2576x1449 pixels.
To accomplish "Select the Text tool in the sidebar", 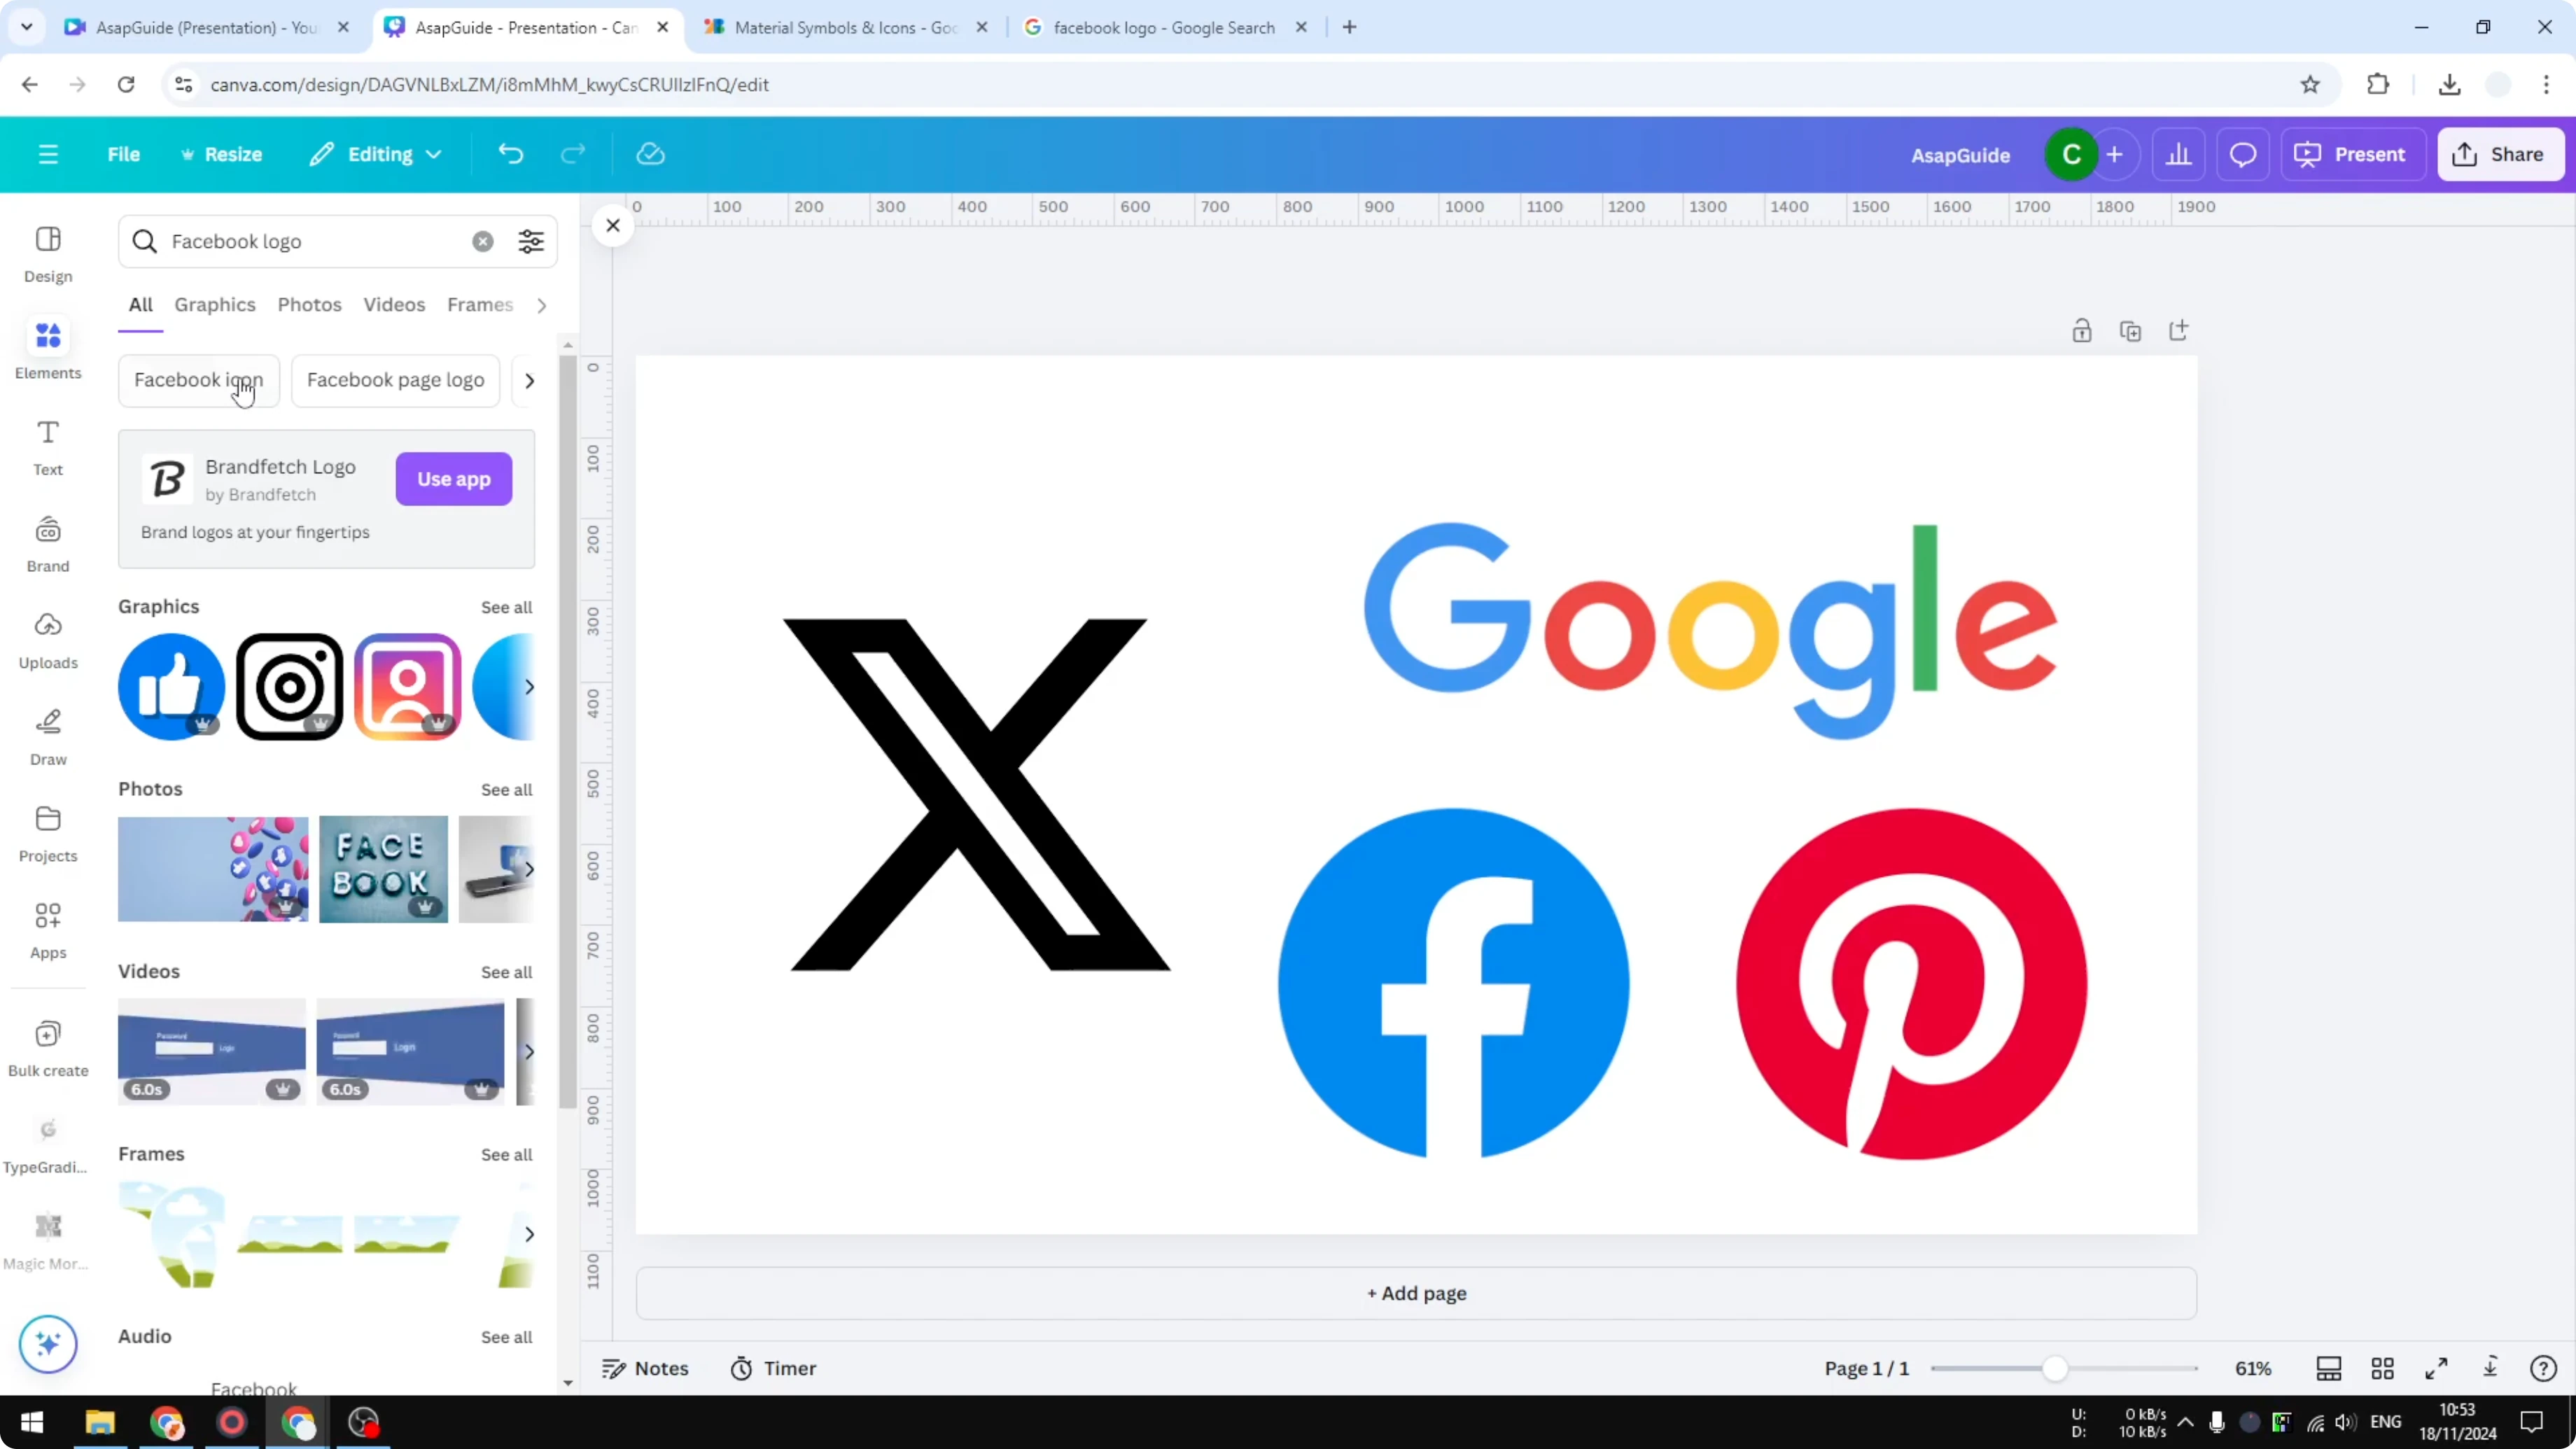I will coord(47,446).
